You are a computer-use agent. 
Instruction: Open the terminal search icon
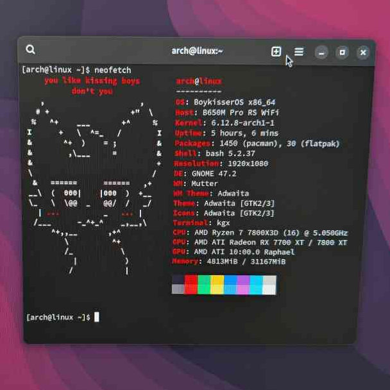30,50
